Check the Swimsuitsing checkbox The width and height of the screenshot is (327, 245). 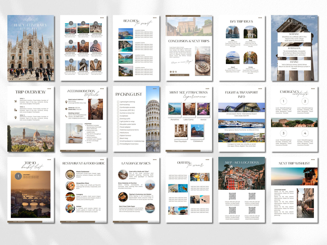(x=118, y=105)
